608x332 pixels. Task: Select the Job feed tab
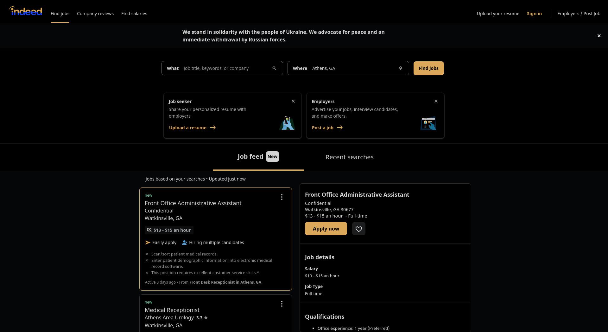(258, 157)
